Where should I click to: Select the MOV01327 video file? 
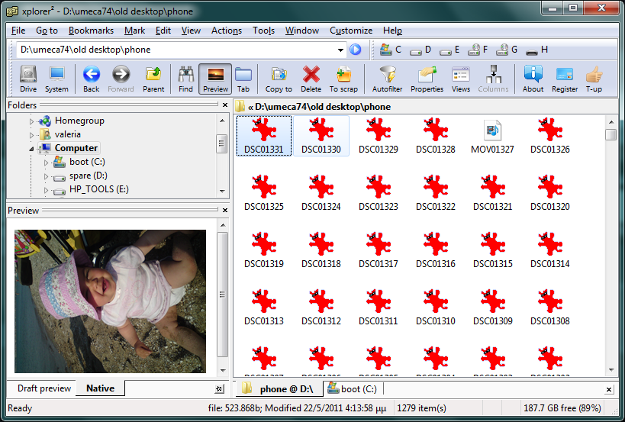tap(492, 137)
